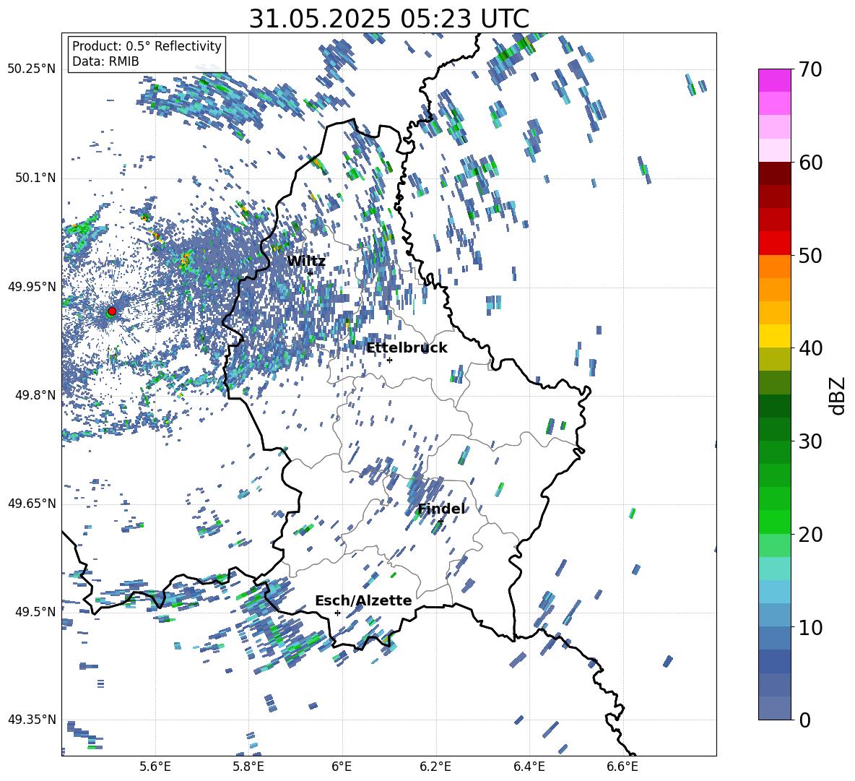The height and width of the screenshot is (781, 855).
Task: Click the 49.8°N latitude label
Action: 35,395
